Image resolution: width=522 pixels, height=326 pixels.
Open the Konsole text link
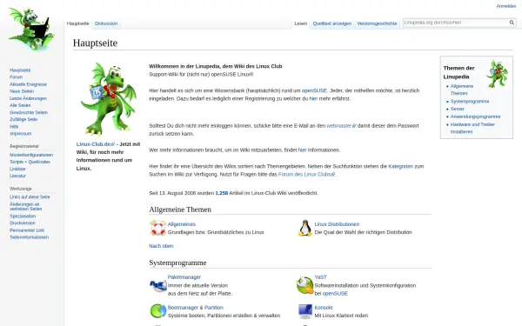[x=324, y=308]
